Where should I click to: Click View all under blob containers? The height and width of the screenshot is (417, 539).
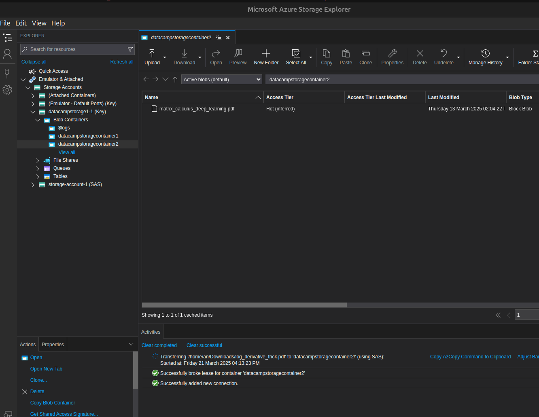(x=67, y=152)
